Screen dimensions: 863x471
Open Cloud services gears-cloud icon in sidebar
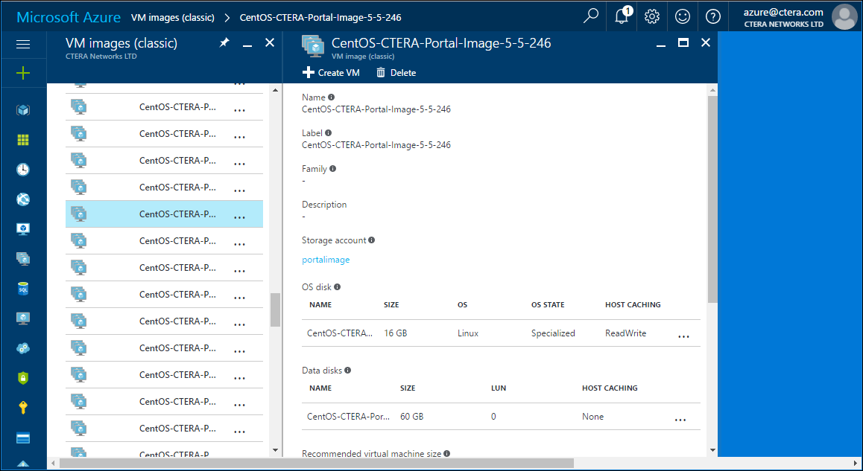pos(23,348)
